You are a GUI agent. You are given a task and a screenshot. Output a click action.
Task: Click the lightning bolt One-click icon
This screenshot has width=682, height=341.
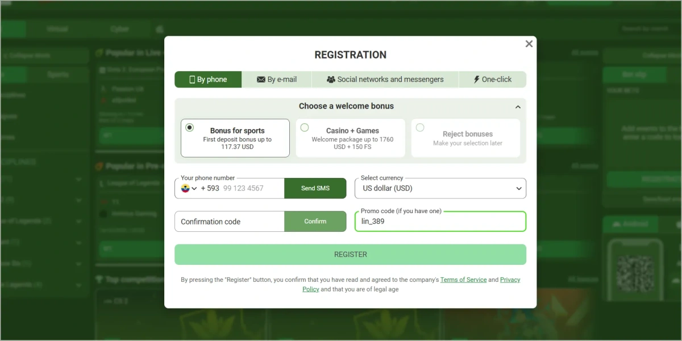476,80
